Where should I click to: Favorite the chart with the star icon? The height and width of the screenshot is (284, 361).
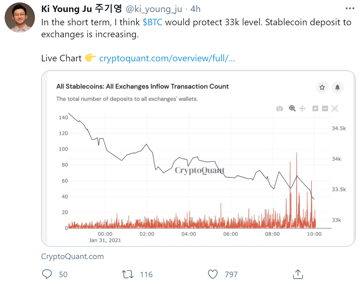point(322,87)
